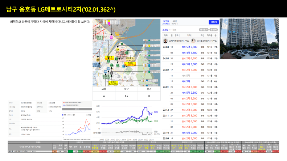Screen dimensions: 287x161
Task: Sort by the 가격↓ column header
Action: [x=190, y=35]
